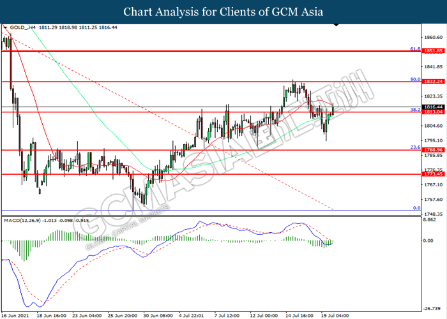Image resolution: width=447 pixels, height=319 pixels.
Task: Click the '16 Jun 2021' date axis label
Action: [x=16, y=315]
